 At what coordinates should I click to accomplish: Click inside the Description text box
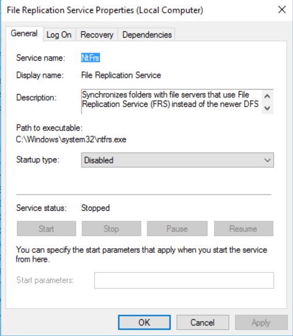click(x=171, y=102)
